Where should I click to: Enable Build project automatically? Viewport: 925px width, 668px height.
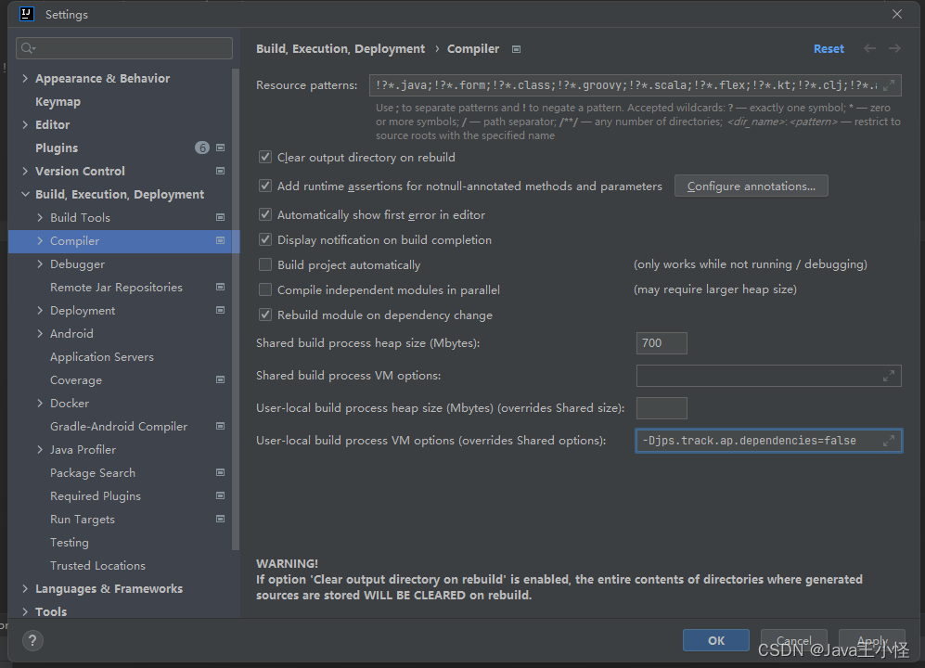(265, 264)
